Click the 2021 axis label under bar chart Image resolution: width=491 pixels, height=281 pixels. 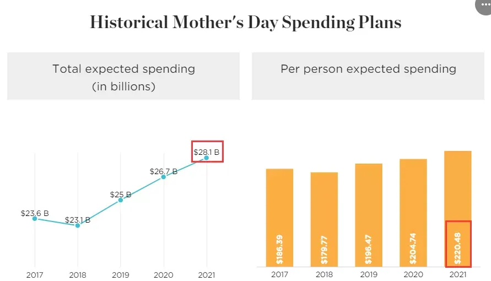point(458,274)
